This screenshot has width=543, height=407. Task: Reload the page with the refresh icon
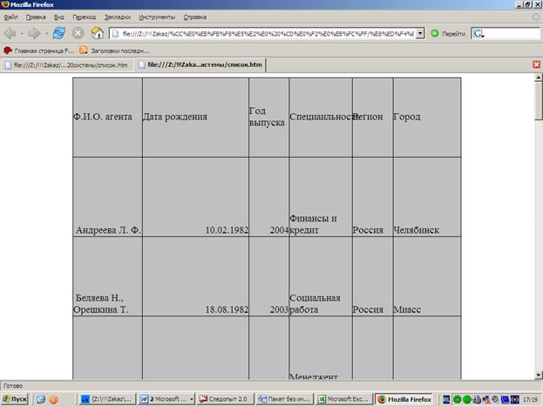coord(59,33)
